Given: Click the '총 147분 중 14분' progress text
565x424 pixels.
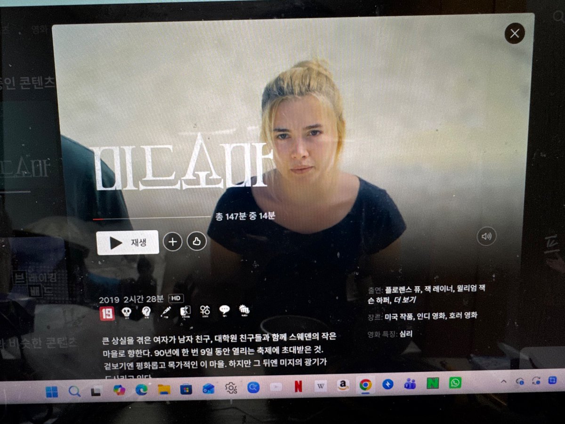Looking at the screenshot, I should click(245, 216).
